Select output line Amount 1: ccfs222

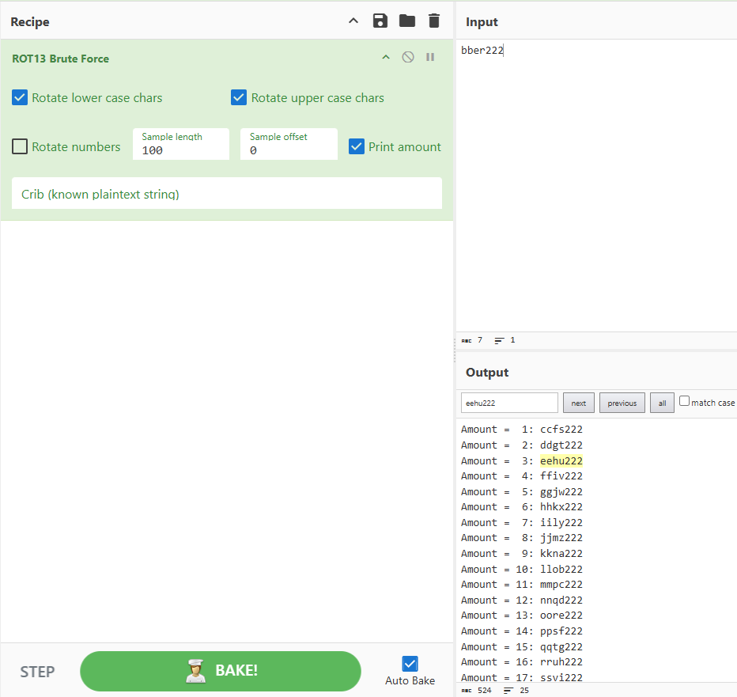point(521,430)
